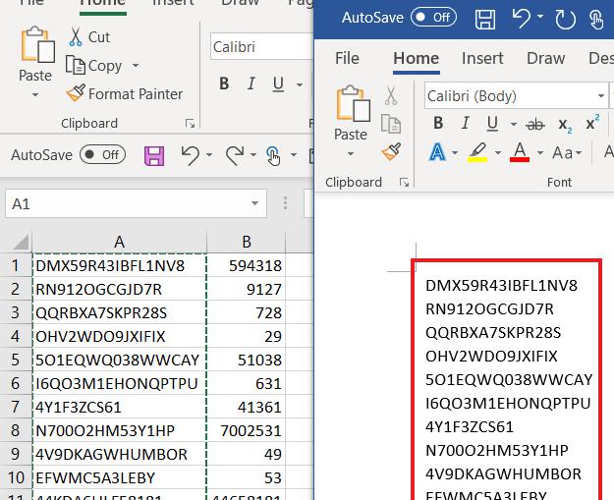
Task: Click Repeat/Redo in Word title bar
Action: 565,19
